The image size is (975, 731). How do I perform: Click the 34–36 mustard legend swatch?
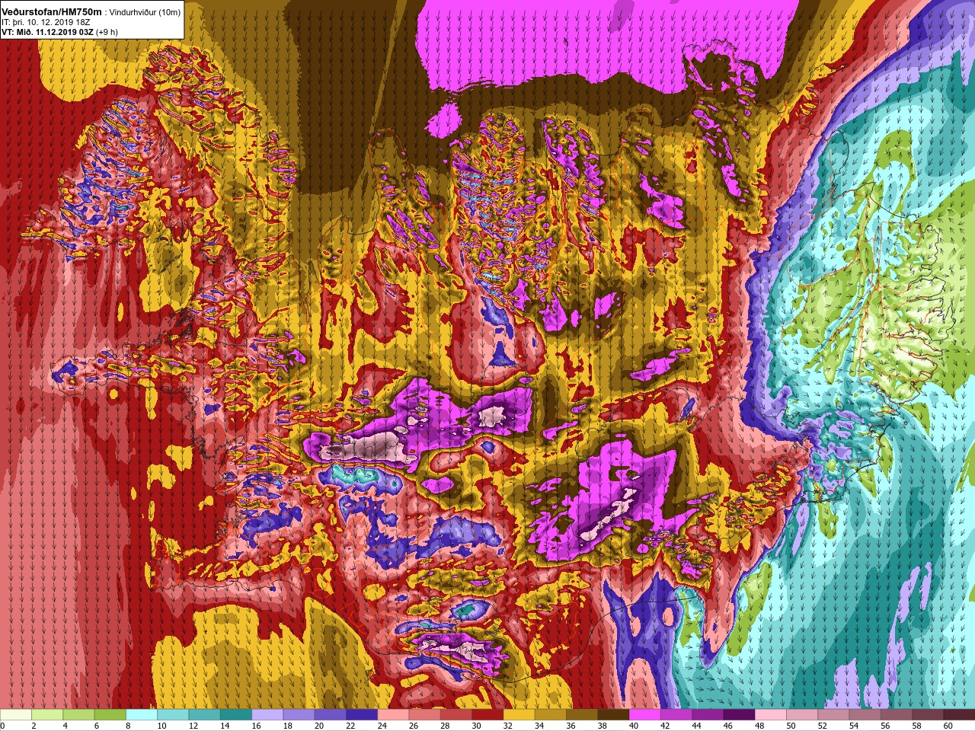coord(551,715)
